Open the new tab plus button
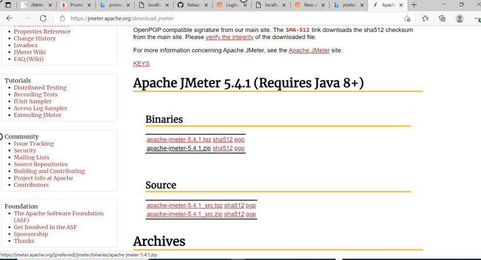 point(414,5)
